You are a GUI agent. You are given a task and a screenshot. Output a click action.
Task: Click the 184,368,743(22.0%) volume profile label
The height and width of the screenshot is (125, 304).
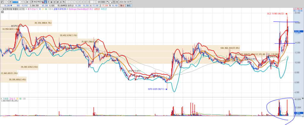point(230,48)
